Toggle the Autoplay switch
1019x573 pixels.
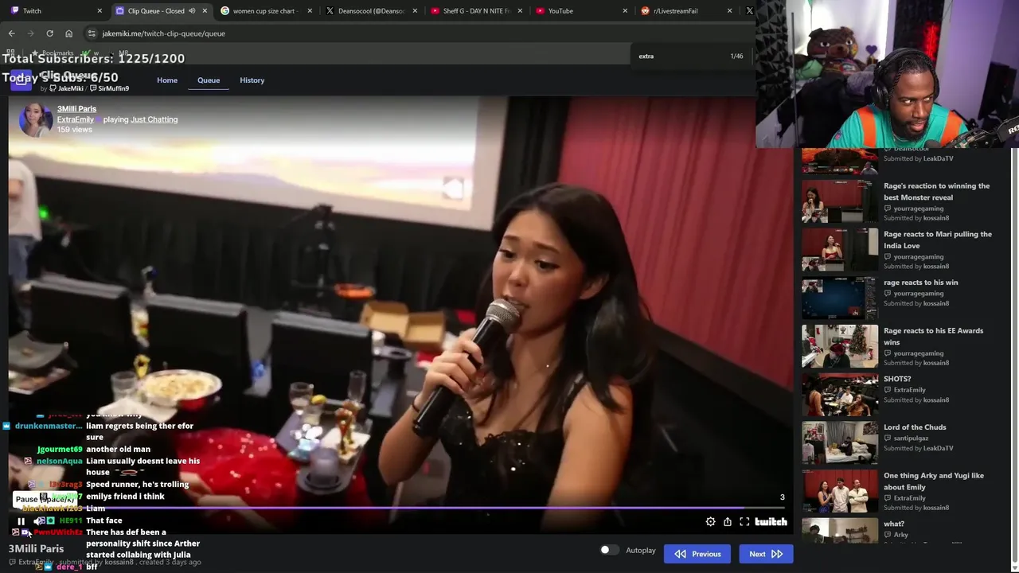pos(609,550)
